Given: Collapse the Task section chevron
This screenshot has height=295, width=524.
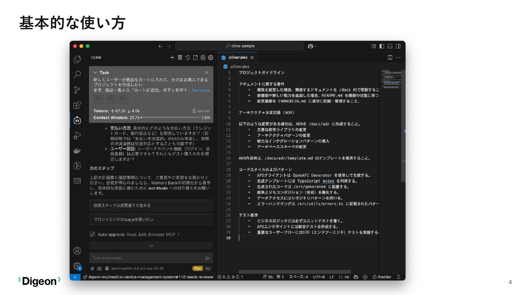Looking at the screenshot, I should 95,73.
